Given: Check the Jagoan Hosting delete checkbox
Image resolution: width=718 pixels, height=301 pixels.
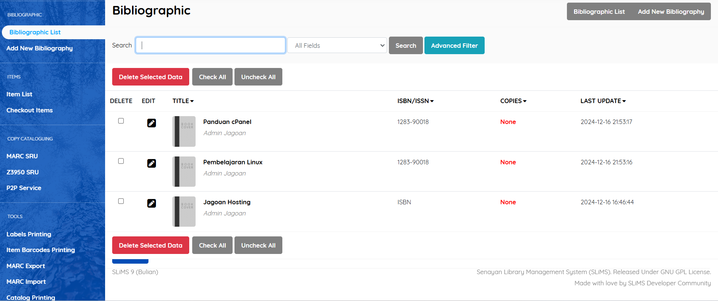Looking at the screenshot, I should pos(121,201).
